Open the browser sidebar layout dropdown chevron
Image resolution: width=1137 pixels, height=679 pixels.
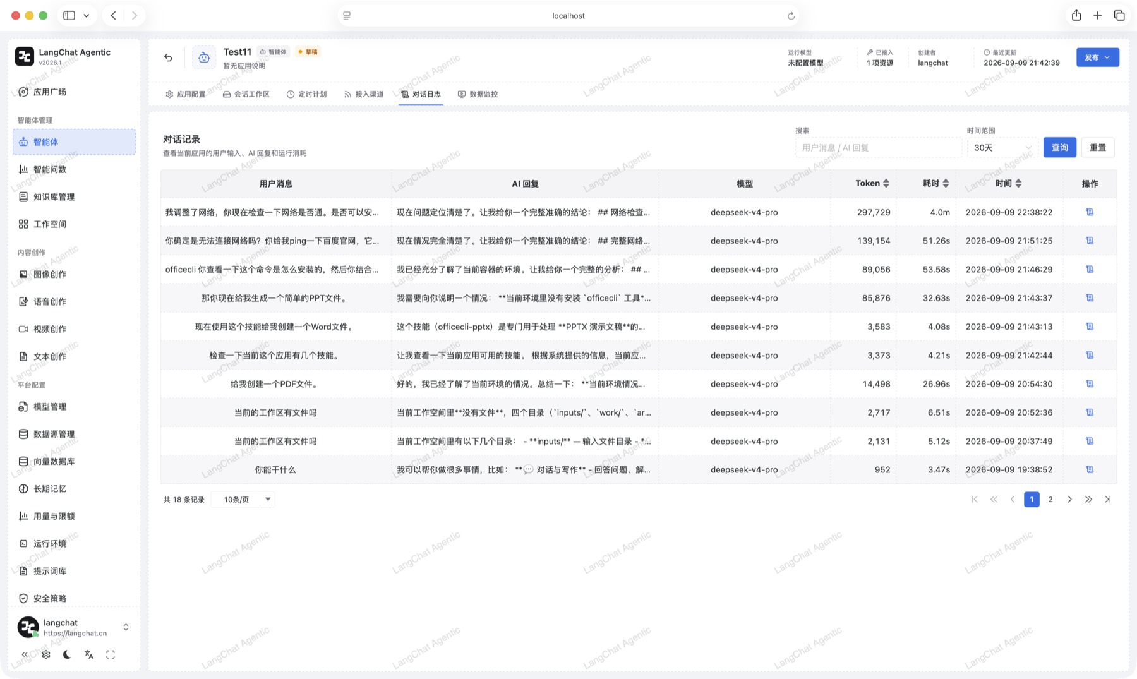[x=87, y=16]
